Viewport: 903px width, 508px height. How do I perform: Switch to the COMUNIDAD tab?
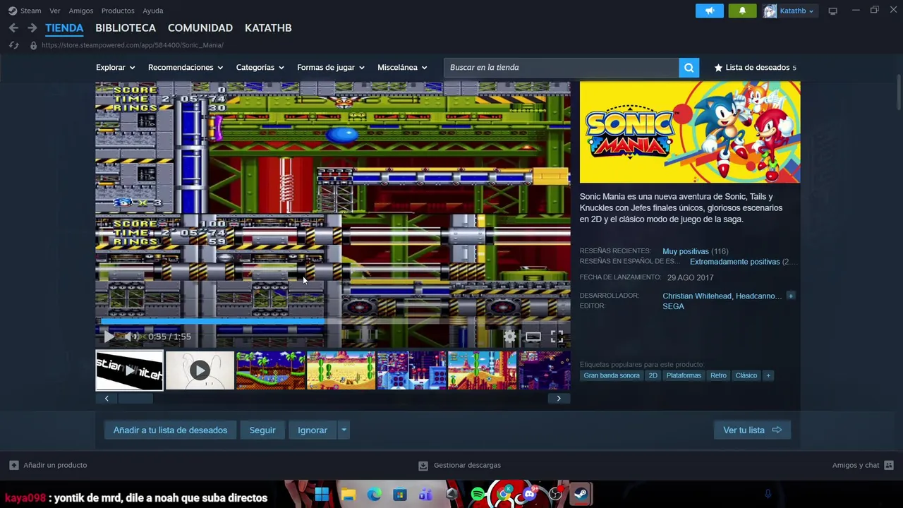point(200,28)
